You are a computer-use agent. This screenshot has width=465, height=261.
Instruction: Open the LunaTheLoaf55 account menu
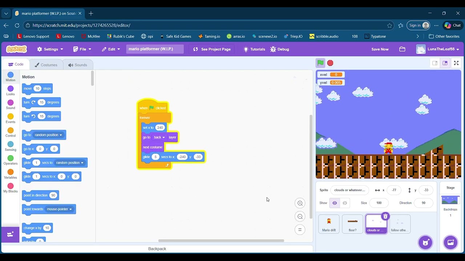point(438,49)
